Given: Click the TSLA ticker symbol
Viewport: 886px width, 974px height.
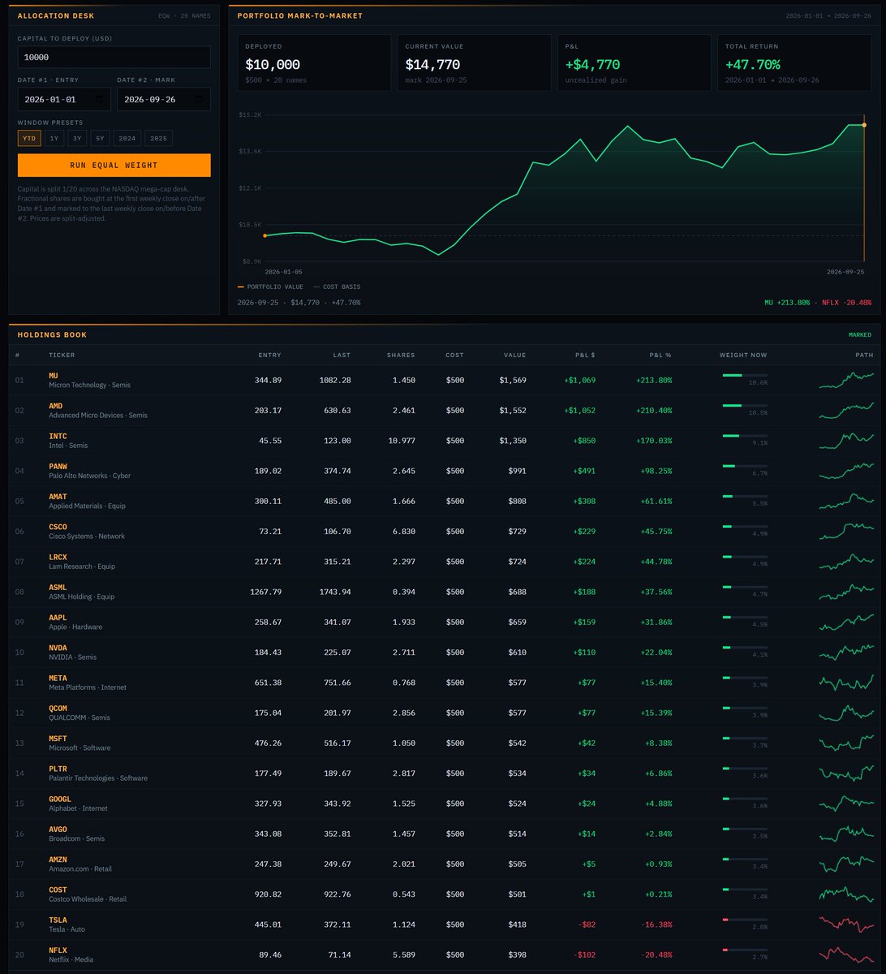Looking at the screenshot, I should pyautogui.click(x=58, y=920).
